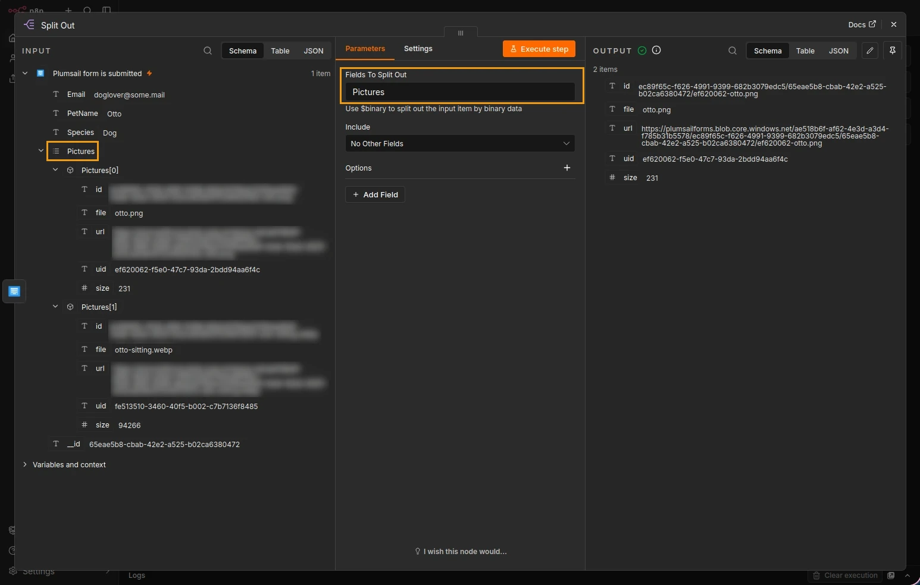The image size is (920, 585).
Task: Open the Logs panel behind the dialog
Action: [x=137, y=575]
